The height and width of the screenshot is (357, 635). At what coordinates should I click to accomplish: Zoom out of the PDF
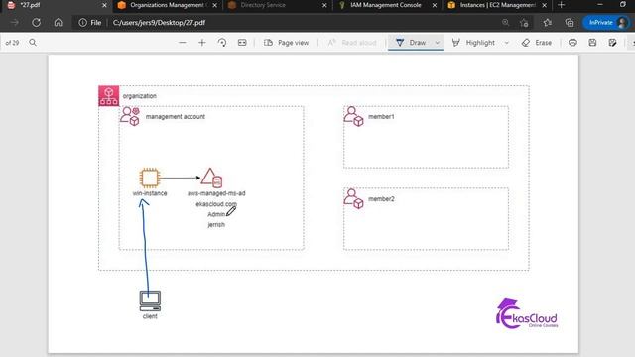coord(183,43)
